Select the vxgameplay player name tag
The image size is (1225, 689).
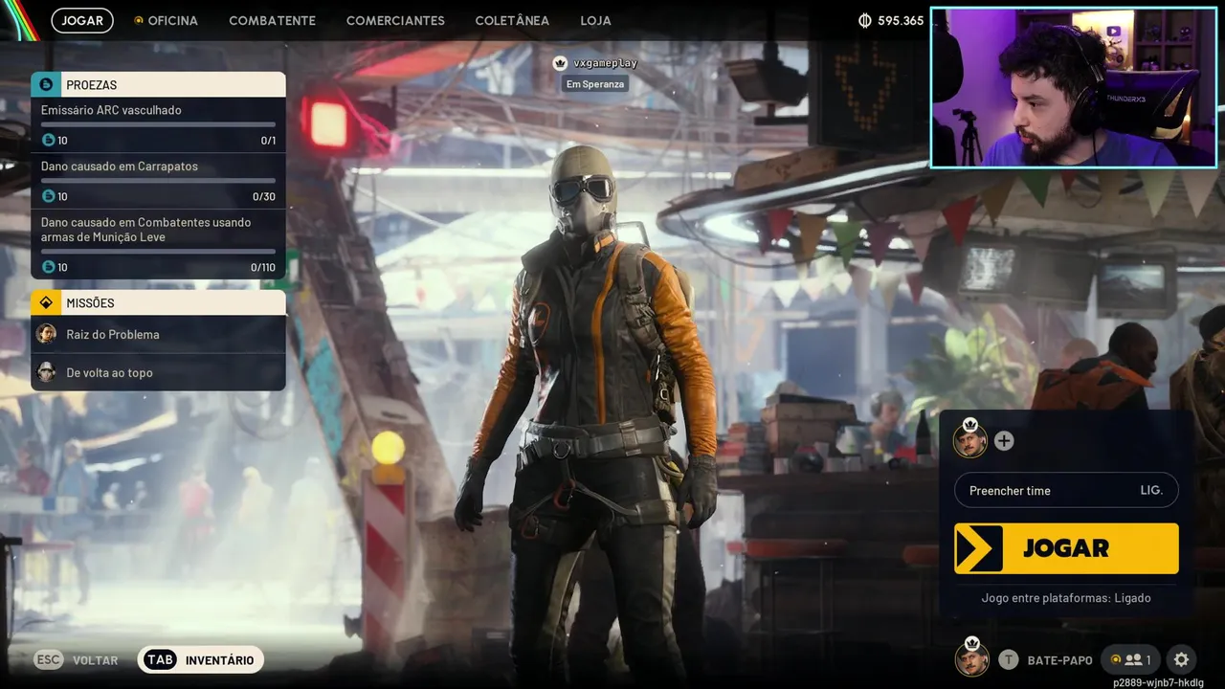pos(605,63)
